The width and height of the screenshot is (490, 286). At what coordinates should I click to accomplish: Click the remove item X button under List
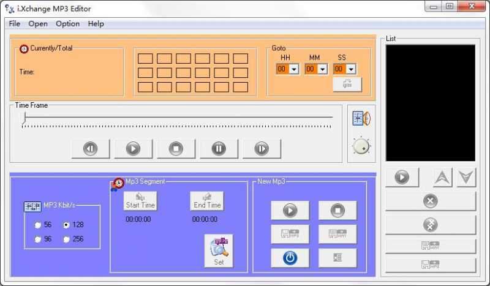click(431, 201)
